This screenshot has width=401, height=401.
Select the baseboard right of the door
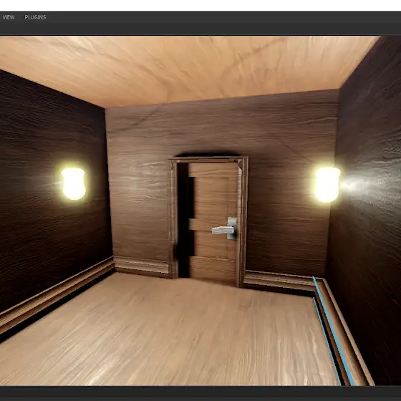279,280
